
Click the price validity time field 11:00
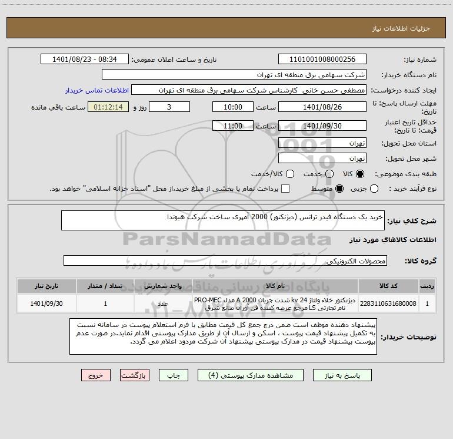233,126
